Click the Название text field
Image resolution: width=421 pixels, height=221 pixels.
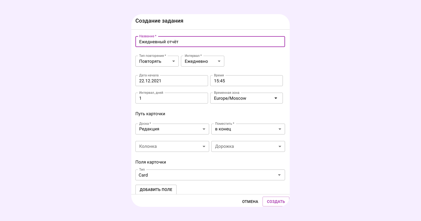[x=210, y=42]
